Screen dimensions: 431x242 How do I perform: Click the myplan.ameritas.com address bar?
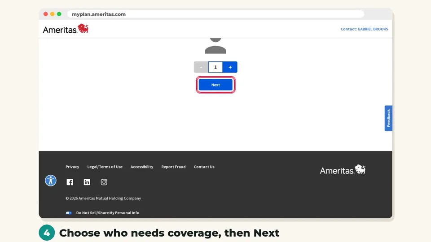[x=216, y=14]
